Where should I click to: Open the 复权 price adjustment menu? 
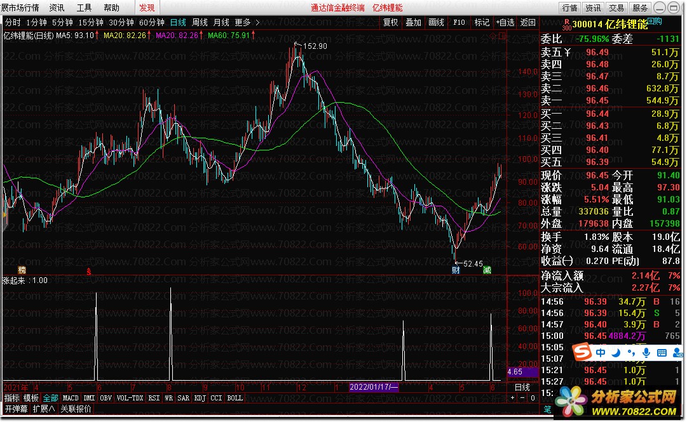(x=390, y=22)
